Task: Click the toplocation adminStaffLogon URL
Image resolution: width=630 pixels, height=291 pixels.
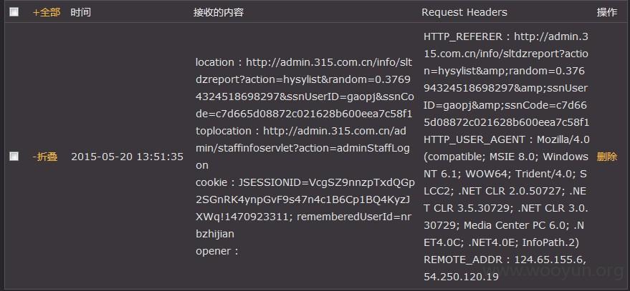Action: (x=303, y=148)
